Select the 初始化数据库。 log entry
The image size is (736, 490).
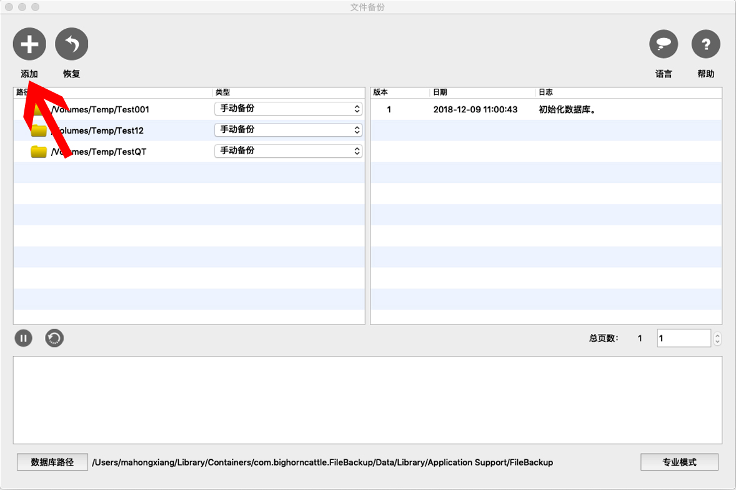point(567,109)
